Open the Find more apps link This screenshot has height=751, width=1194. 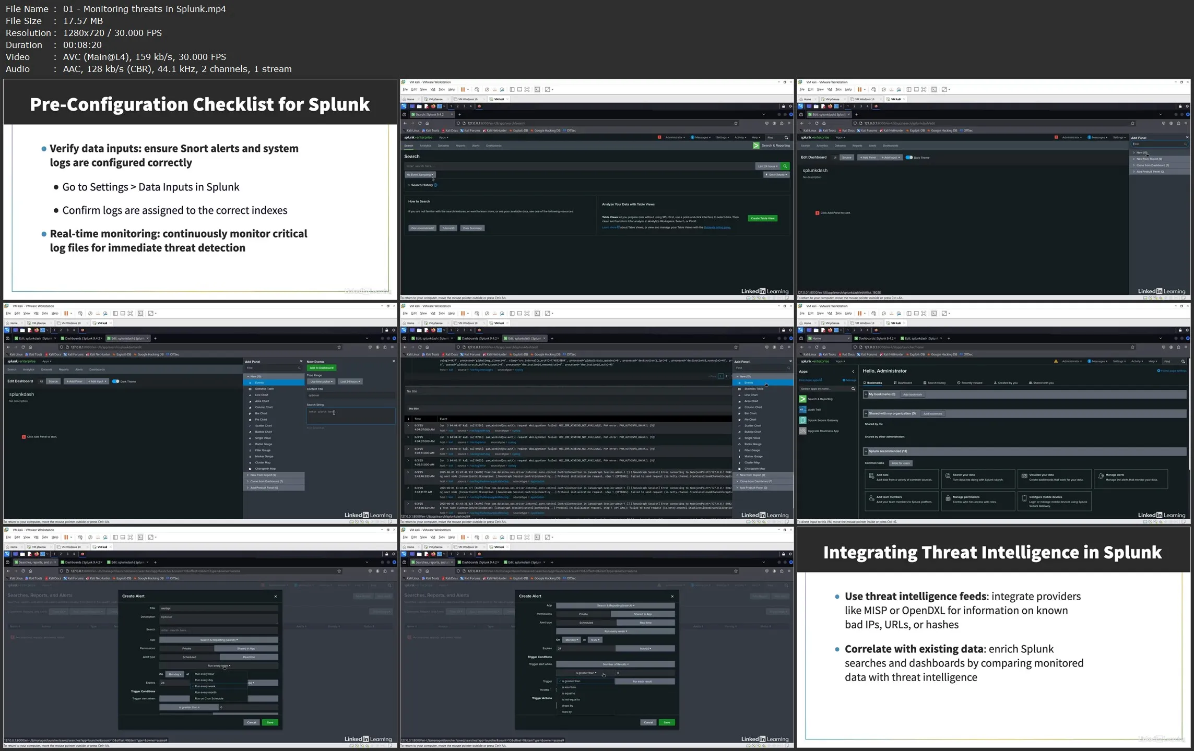pyautogui.click(x=810, y=380)
